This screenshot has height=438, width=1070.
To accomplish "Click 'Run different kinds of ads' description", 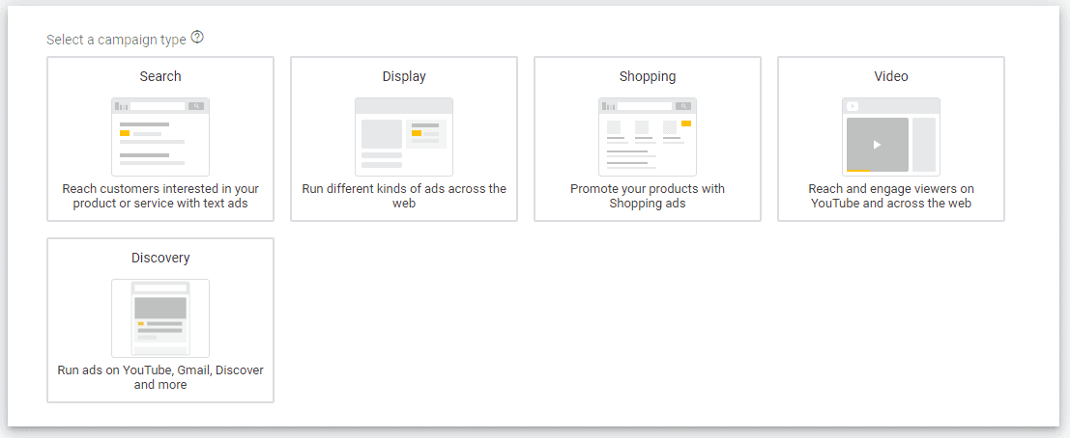I will [x=404, y=196].
